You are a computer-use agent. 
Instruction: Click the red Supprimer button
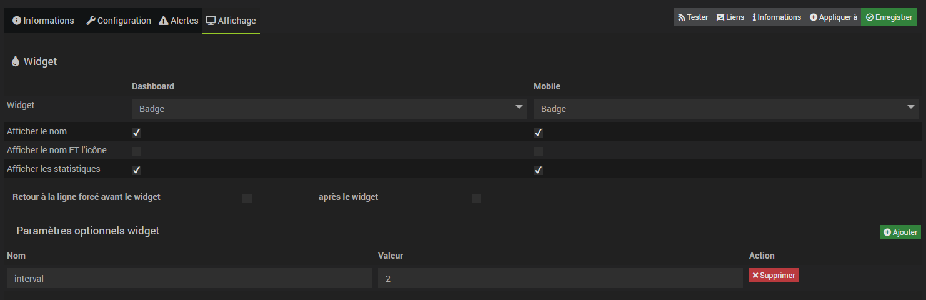[x=774, y=275]
